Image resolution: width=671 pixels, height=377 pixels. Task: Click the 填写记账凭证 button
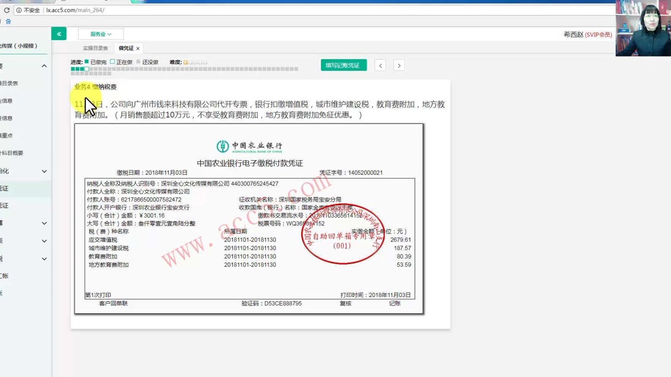click(x=344, y=64)
